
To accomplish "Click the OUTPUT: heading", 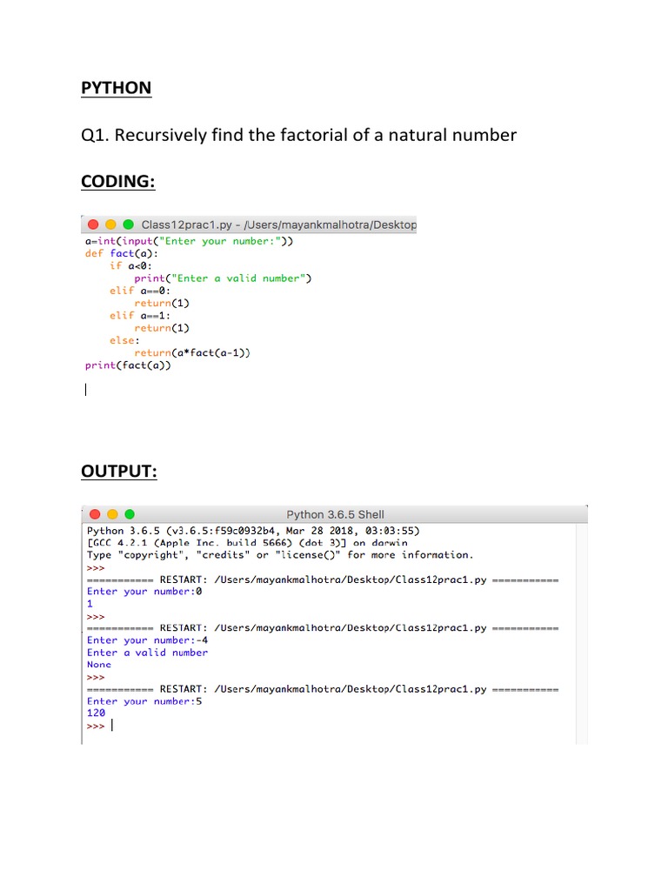I will 118,471.
